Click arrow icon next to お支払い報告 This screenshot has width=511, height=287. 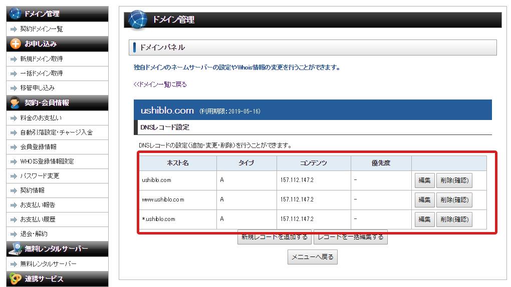14,205
